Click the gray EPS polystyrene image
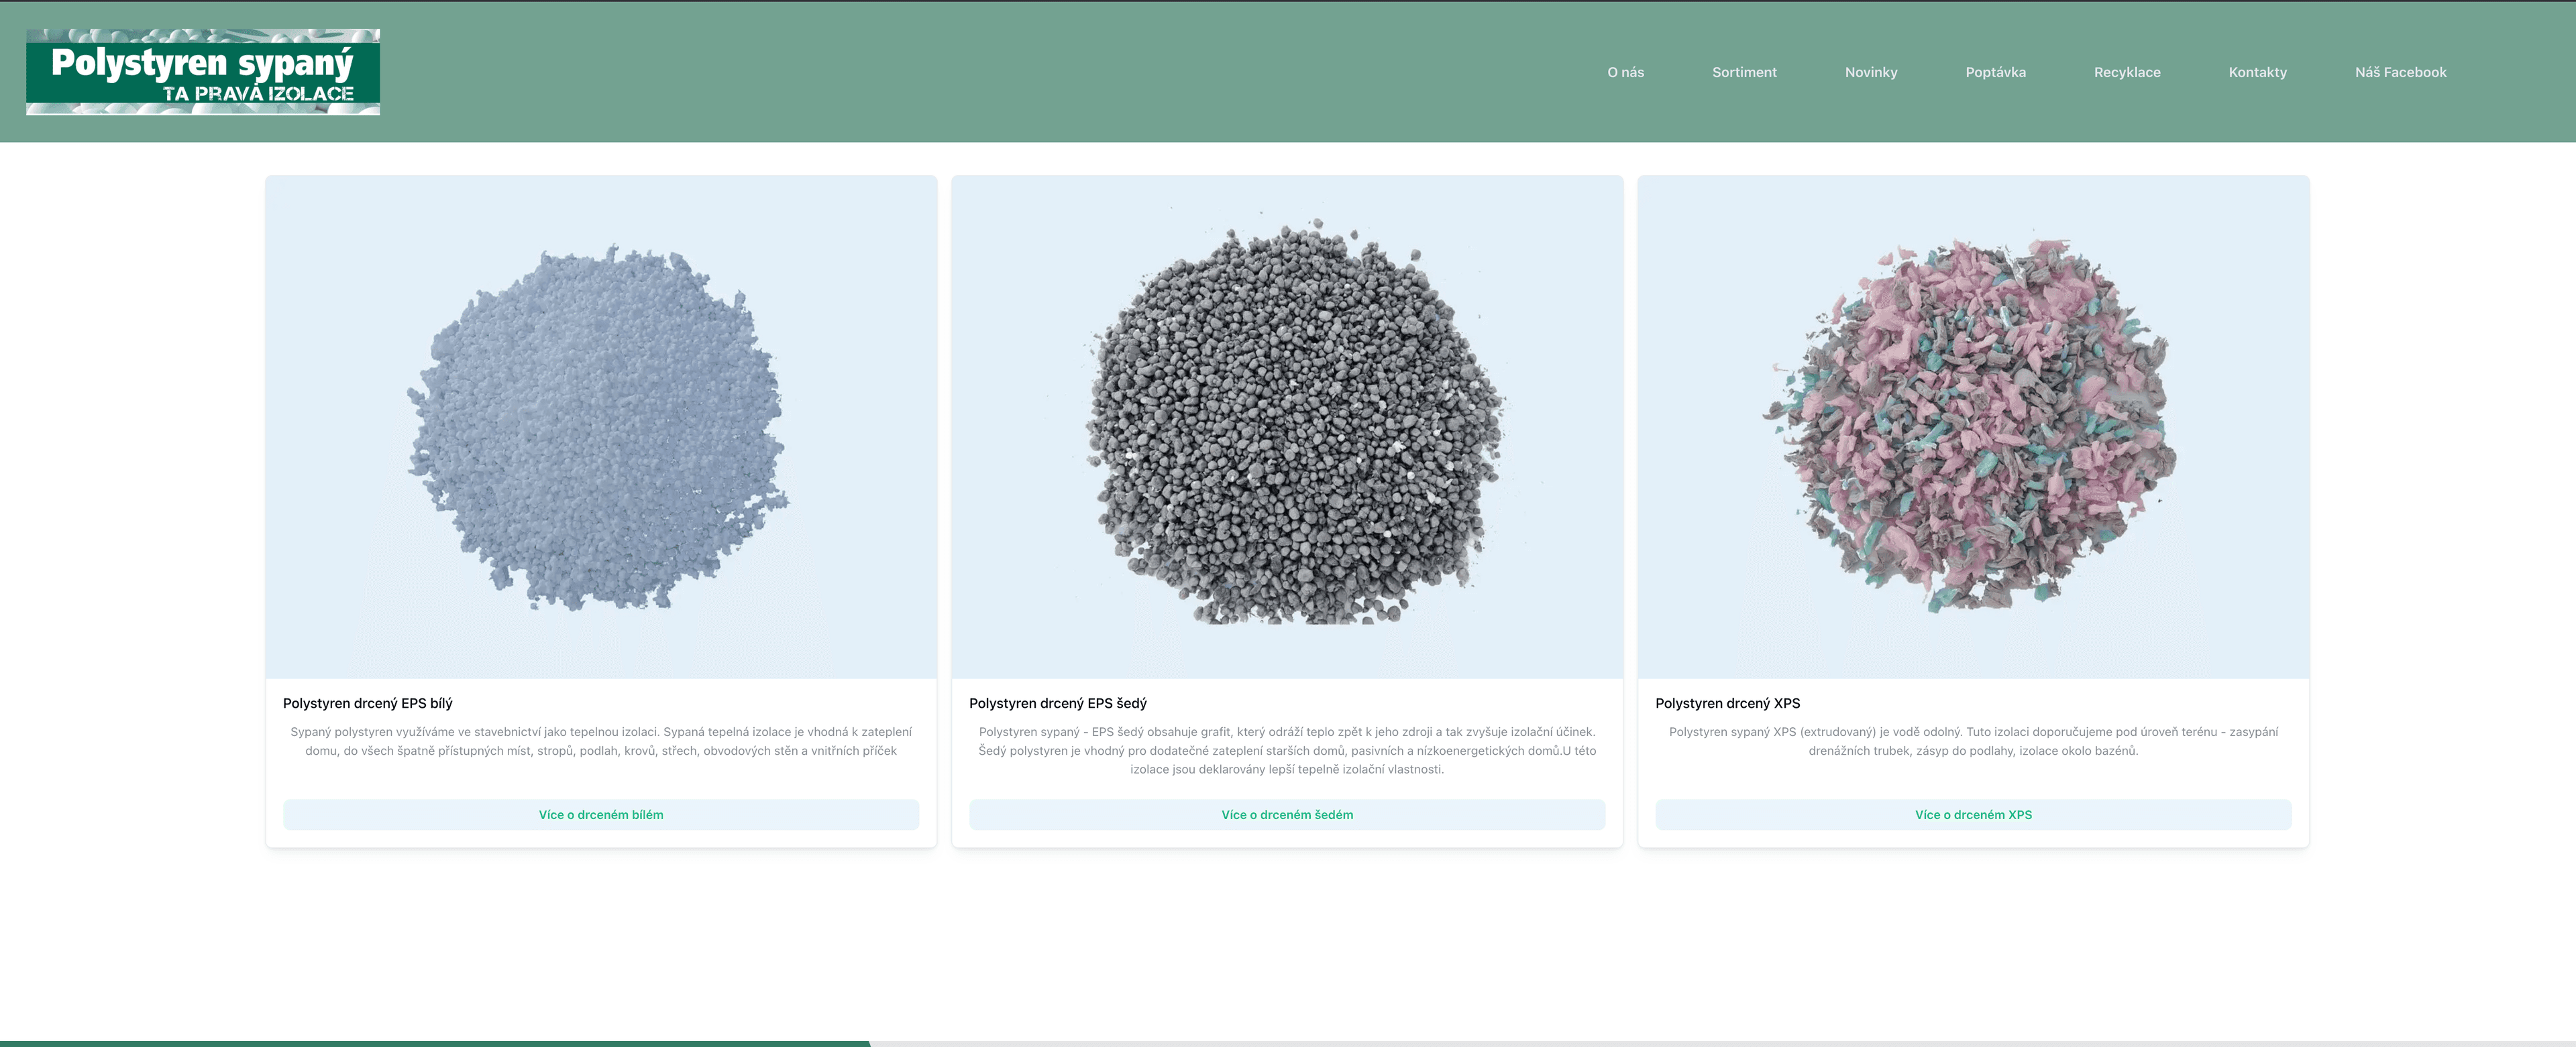2576x1047 pixels. 1287,426
